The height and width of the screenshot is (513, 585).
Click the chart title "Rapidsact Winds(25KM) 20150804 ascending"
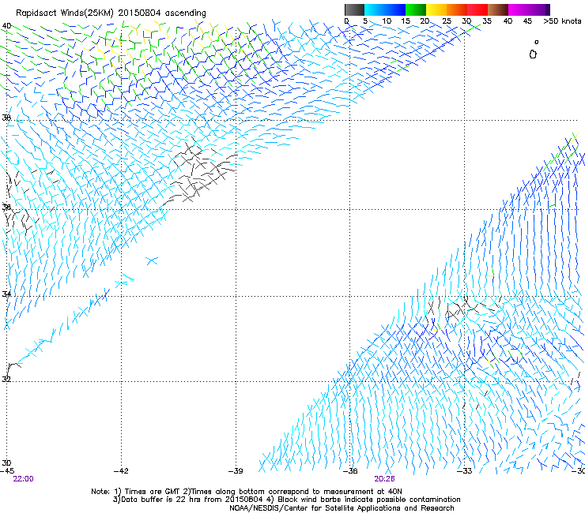(111, 13)
